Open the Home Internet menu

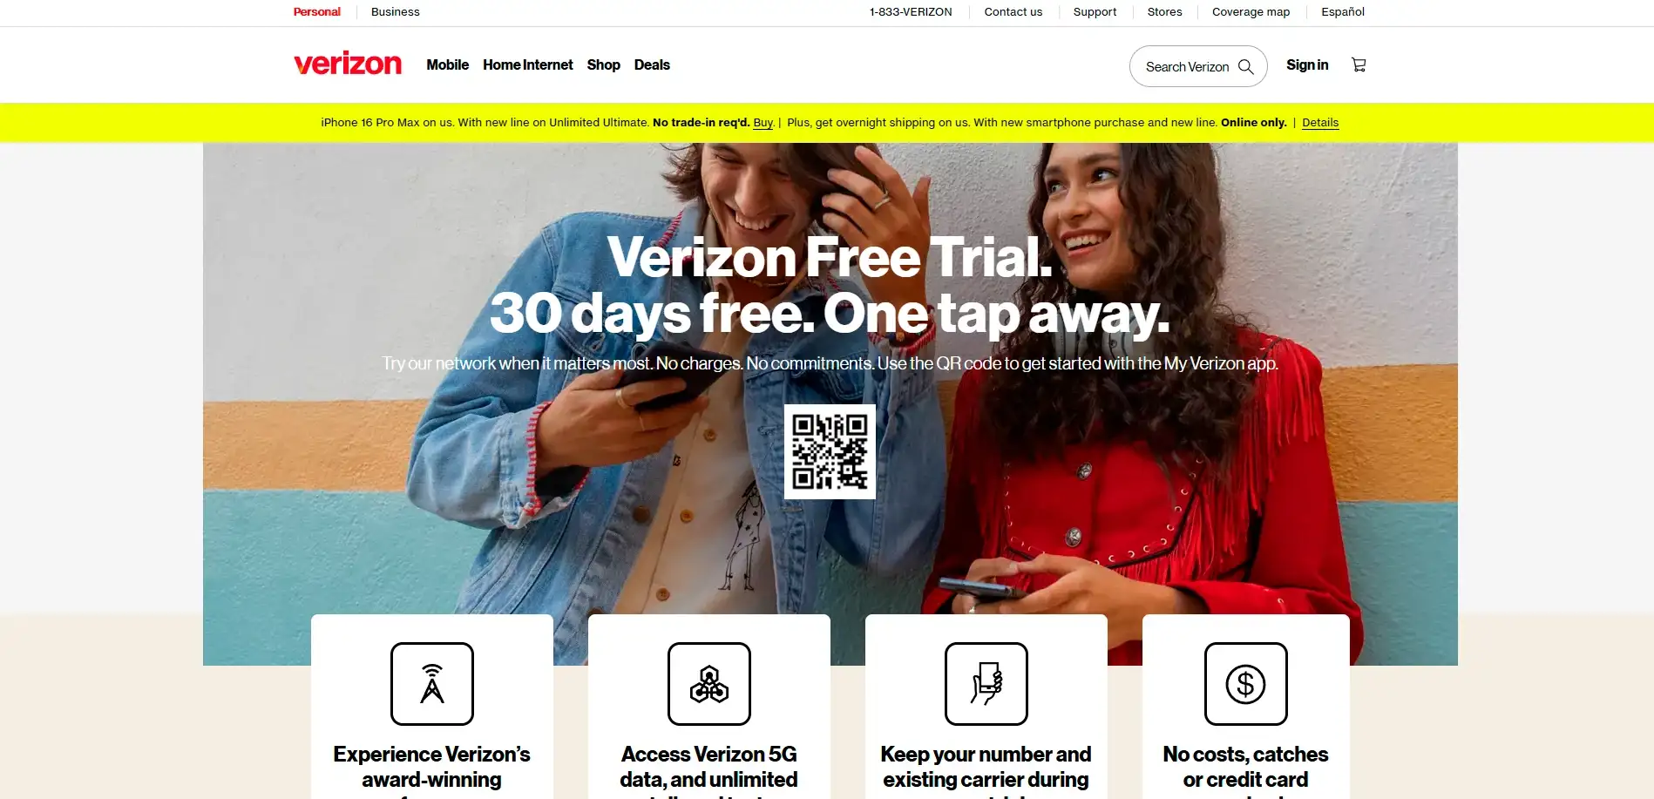click(x=528, y=64)
